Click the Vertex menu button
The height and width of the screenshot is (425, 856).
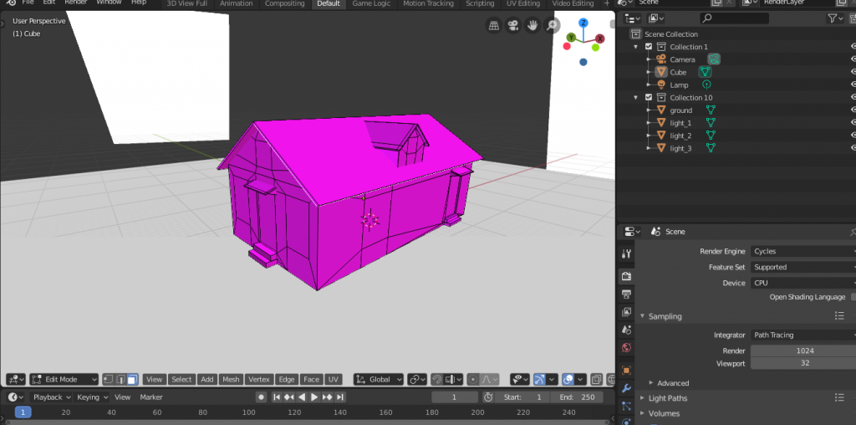(x=259, y=379)
